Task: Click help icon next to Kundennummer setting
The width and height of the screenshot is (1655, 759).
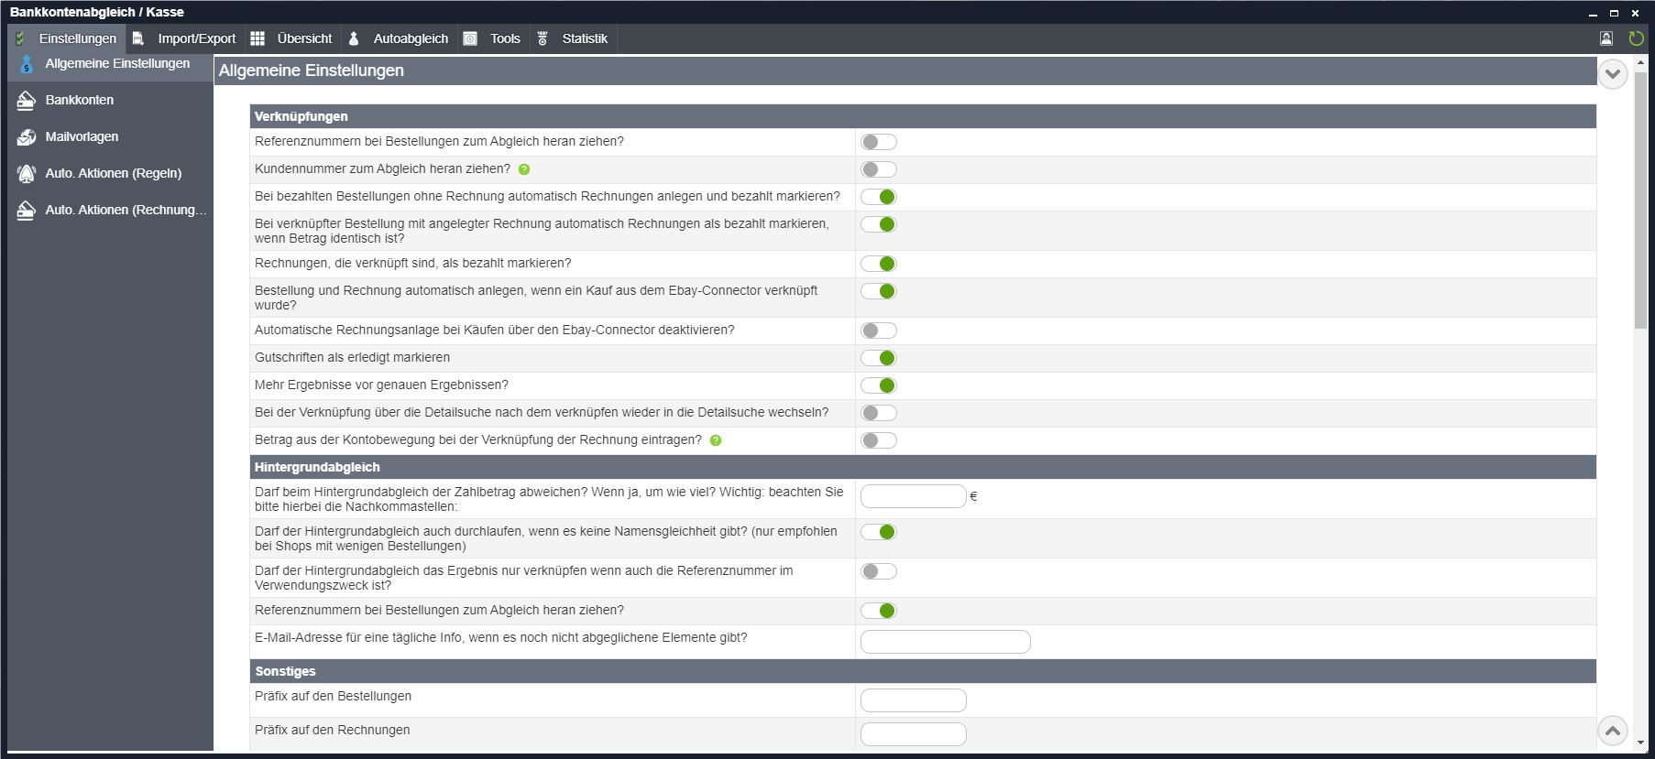Action: click(524, 169)
